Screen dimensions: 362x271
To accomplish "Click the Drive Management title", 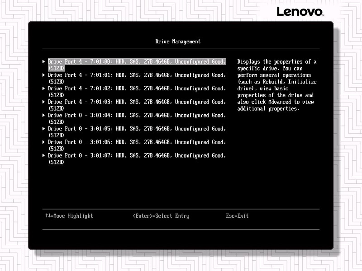I will coord(178,42).
